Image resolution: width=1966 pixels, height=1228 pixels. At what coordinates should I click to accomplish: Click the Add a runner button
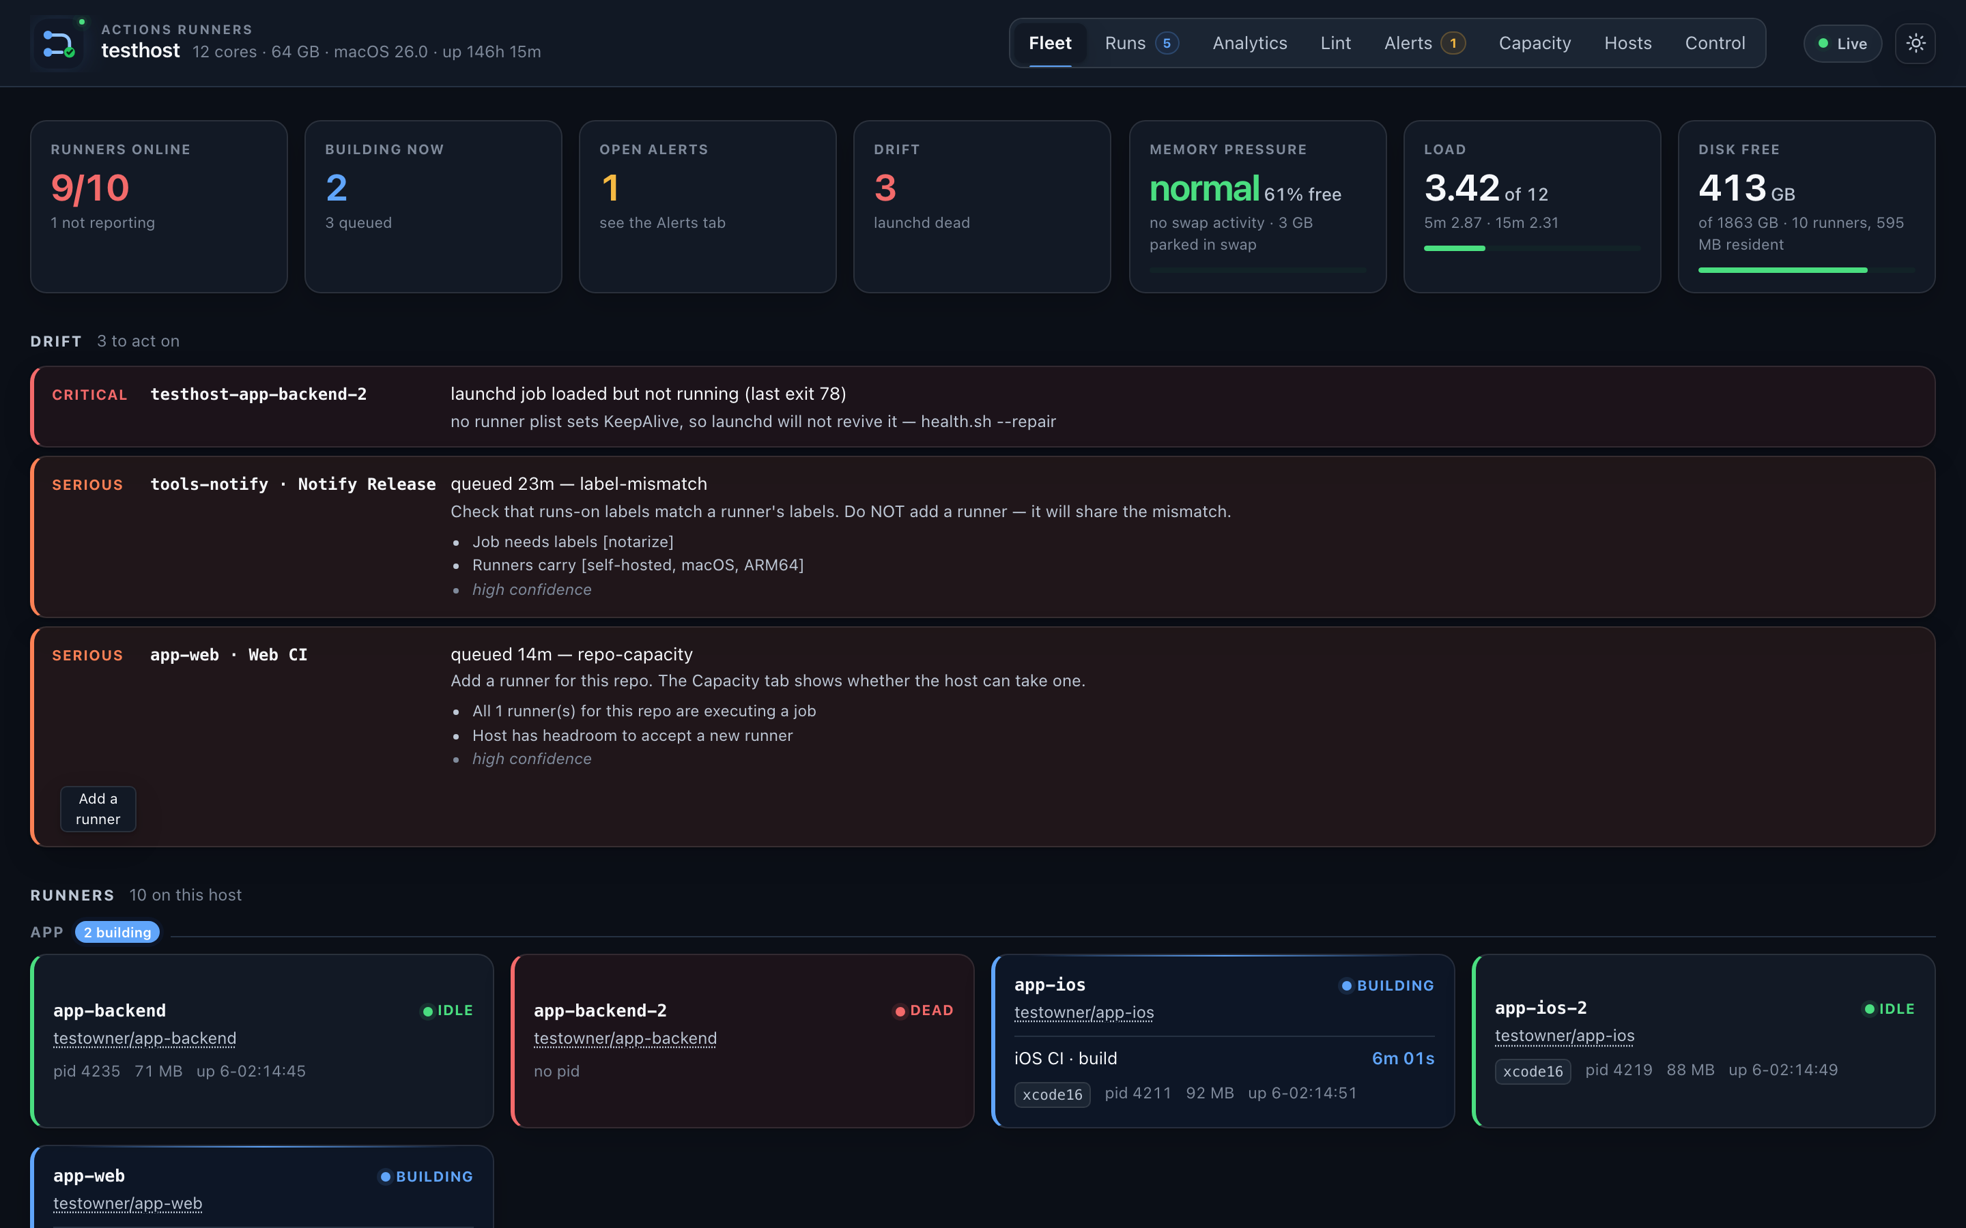(x=98, y=809)
